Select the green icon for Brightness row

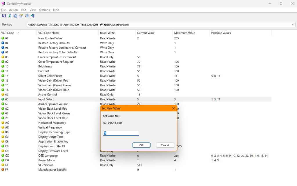(3, 66)
